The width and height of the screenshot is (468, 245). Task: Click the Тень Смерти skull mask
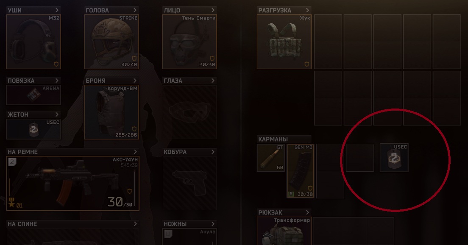[x=189, y=42]
